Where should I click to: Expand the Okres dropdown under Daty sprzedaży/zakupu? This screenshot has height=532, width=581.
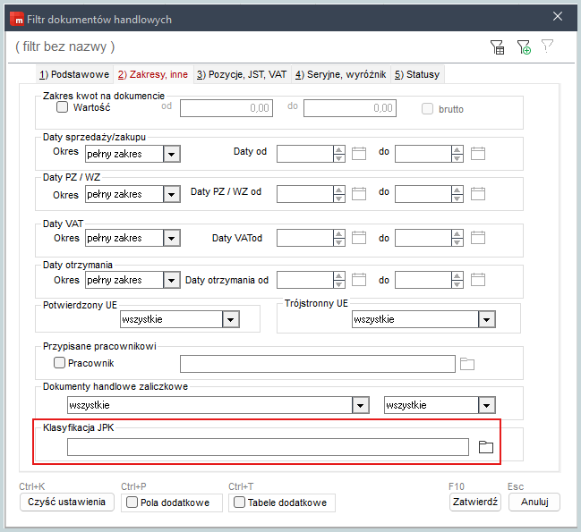point(172,154)
